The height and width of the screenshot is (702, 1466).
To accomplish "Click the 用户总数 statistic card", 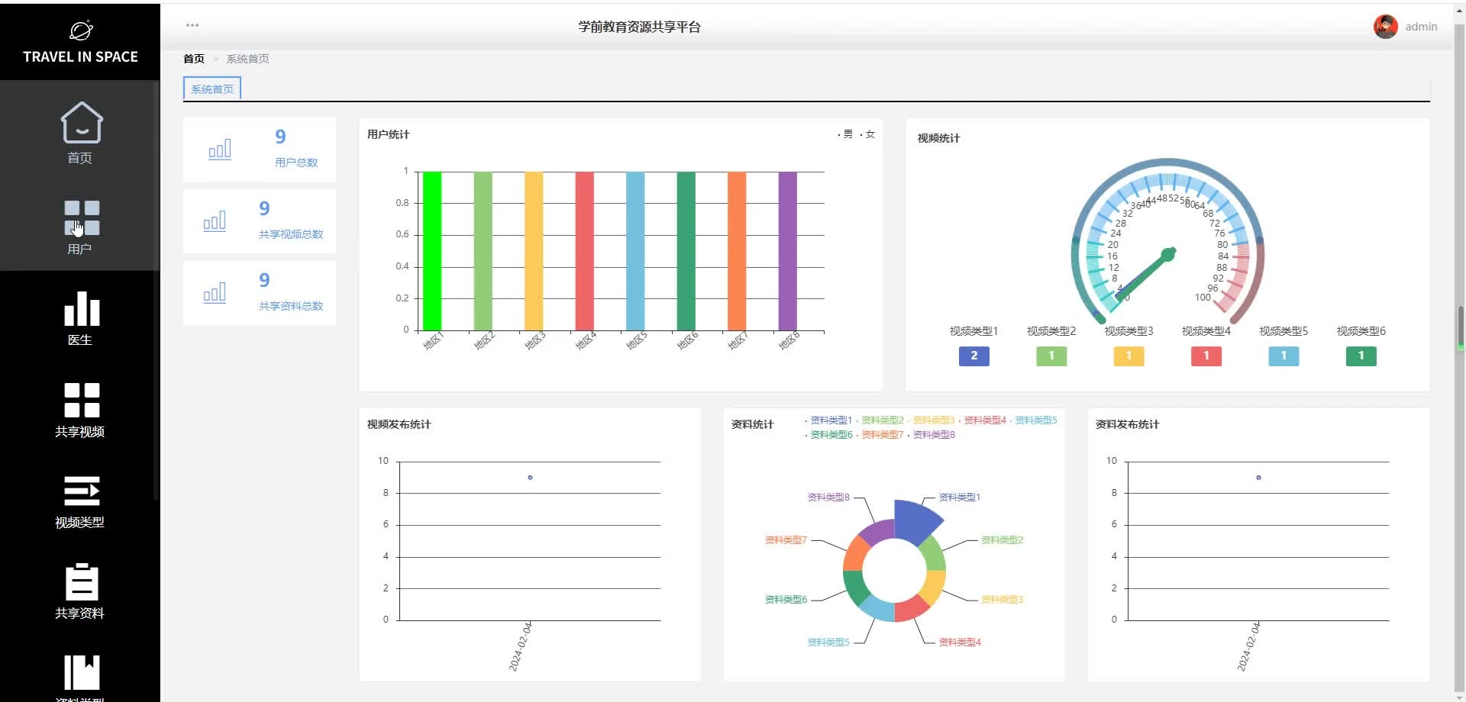I will (260, 150).
